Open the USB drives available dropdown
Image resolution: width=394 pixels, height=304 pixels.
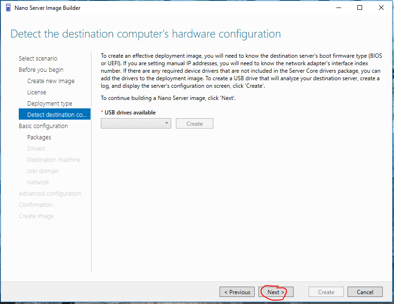pos(136,123)
